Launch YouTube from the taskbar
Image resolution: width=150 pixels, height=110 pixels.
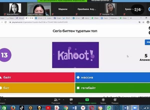point(48,108)
